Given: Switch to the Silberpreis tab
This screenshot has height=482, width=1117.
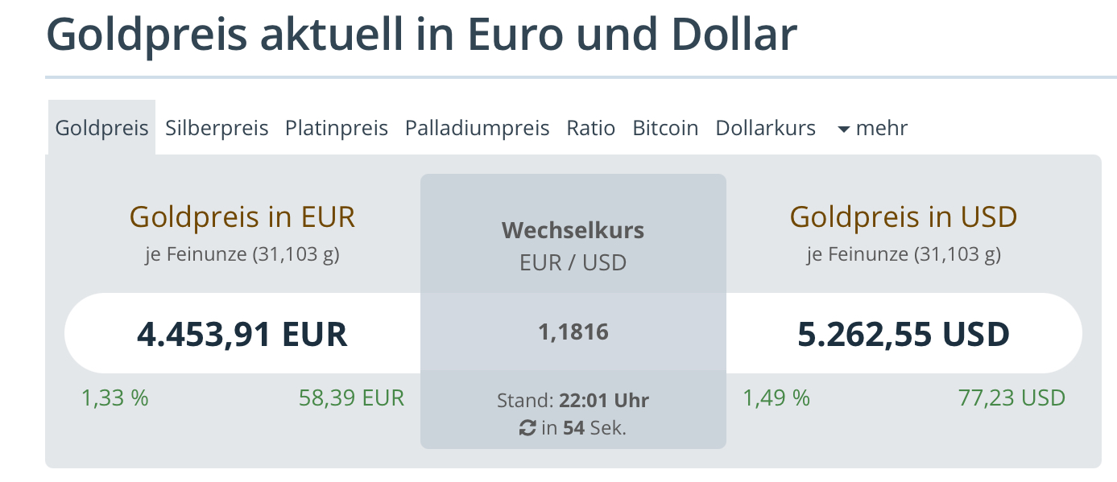Looking at the screenshot, I should click(217, 128).
